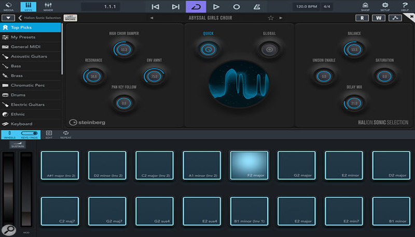Screen dimensions: 415x237
Task: Click the Unison Enable knob
Action: (324, 76)
